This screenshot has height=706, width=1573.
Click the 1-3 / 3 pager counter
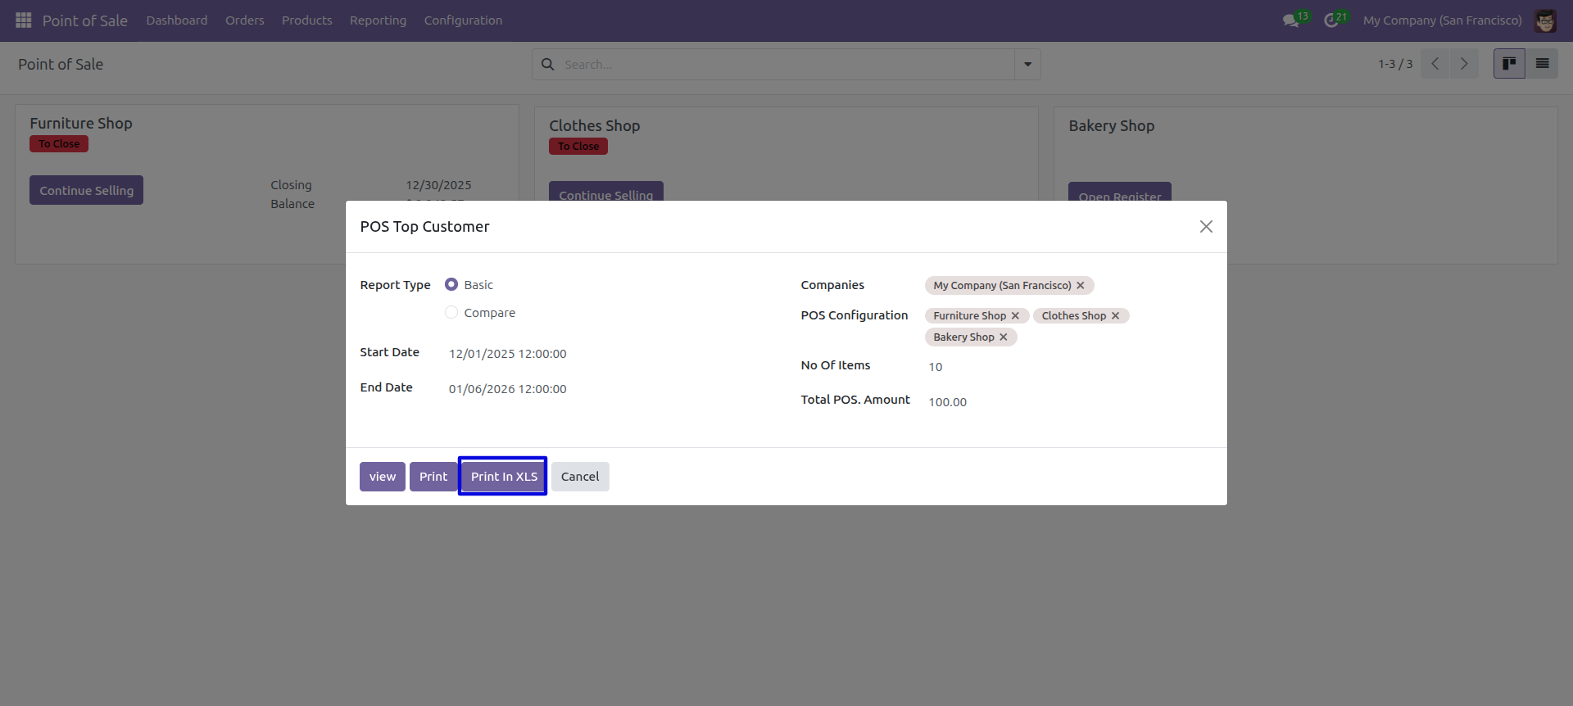[x=1395, y=64]
